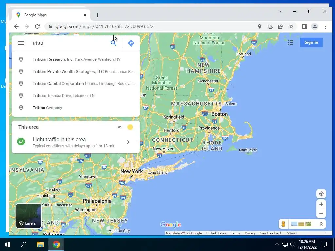The image size is (335, 251).
Task: Open the Terms link
Action: [235, 233]
